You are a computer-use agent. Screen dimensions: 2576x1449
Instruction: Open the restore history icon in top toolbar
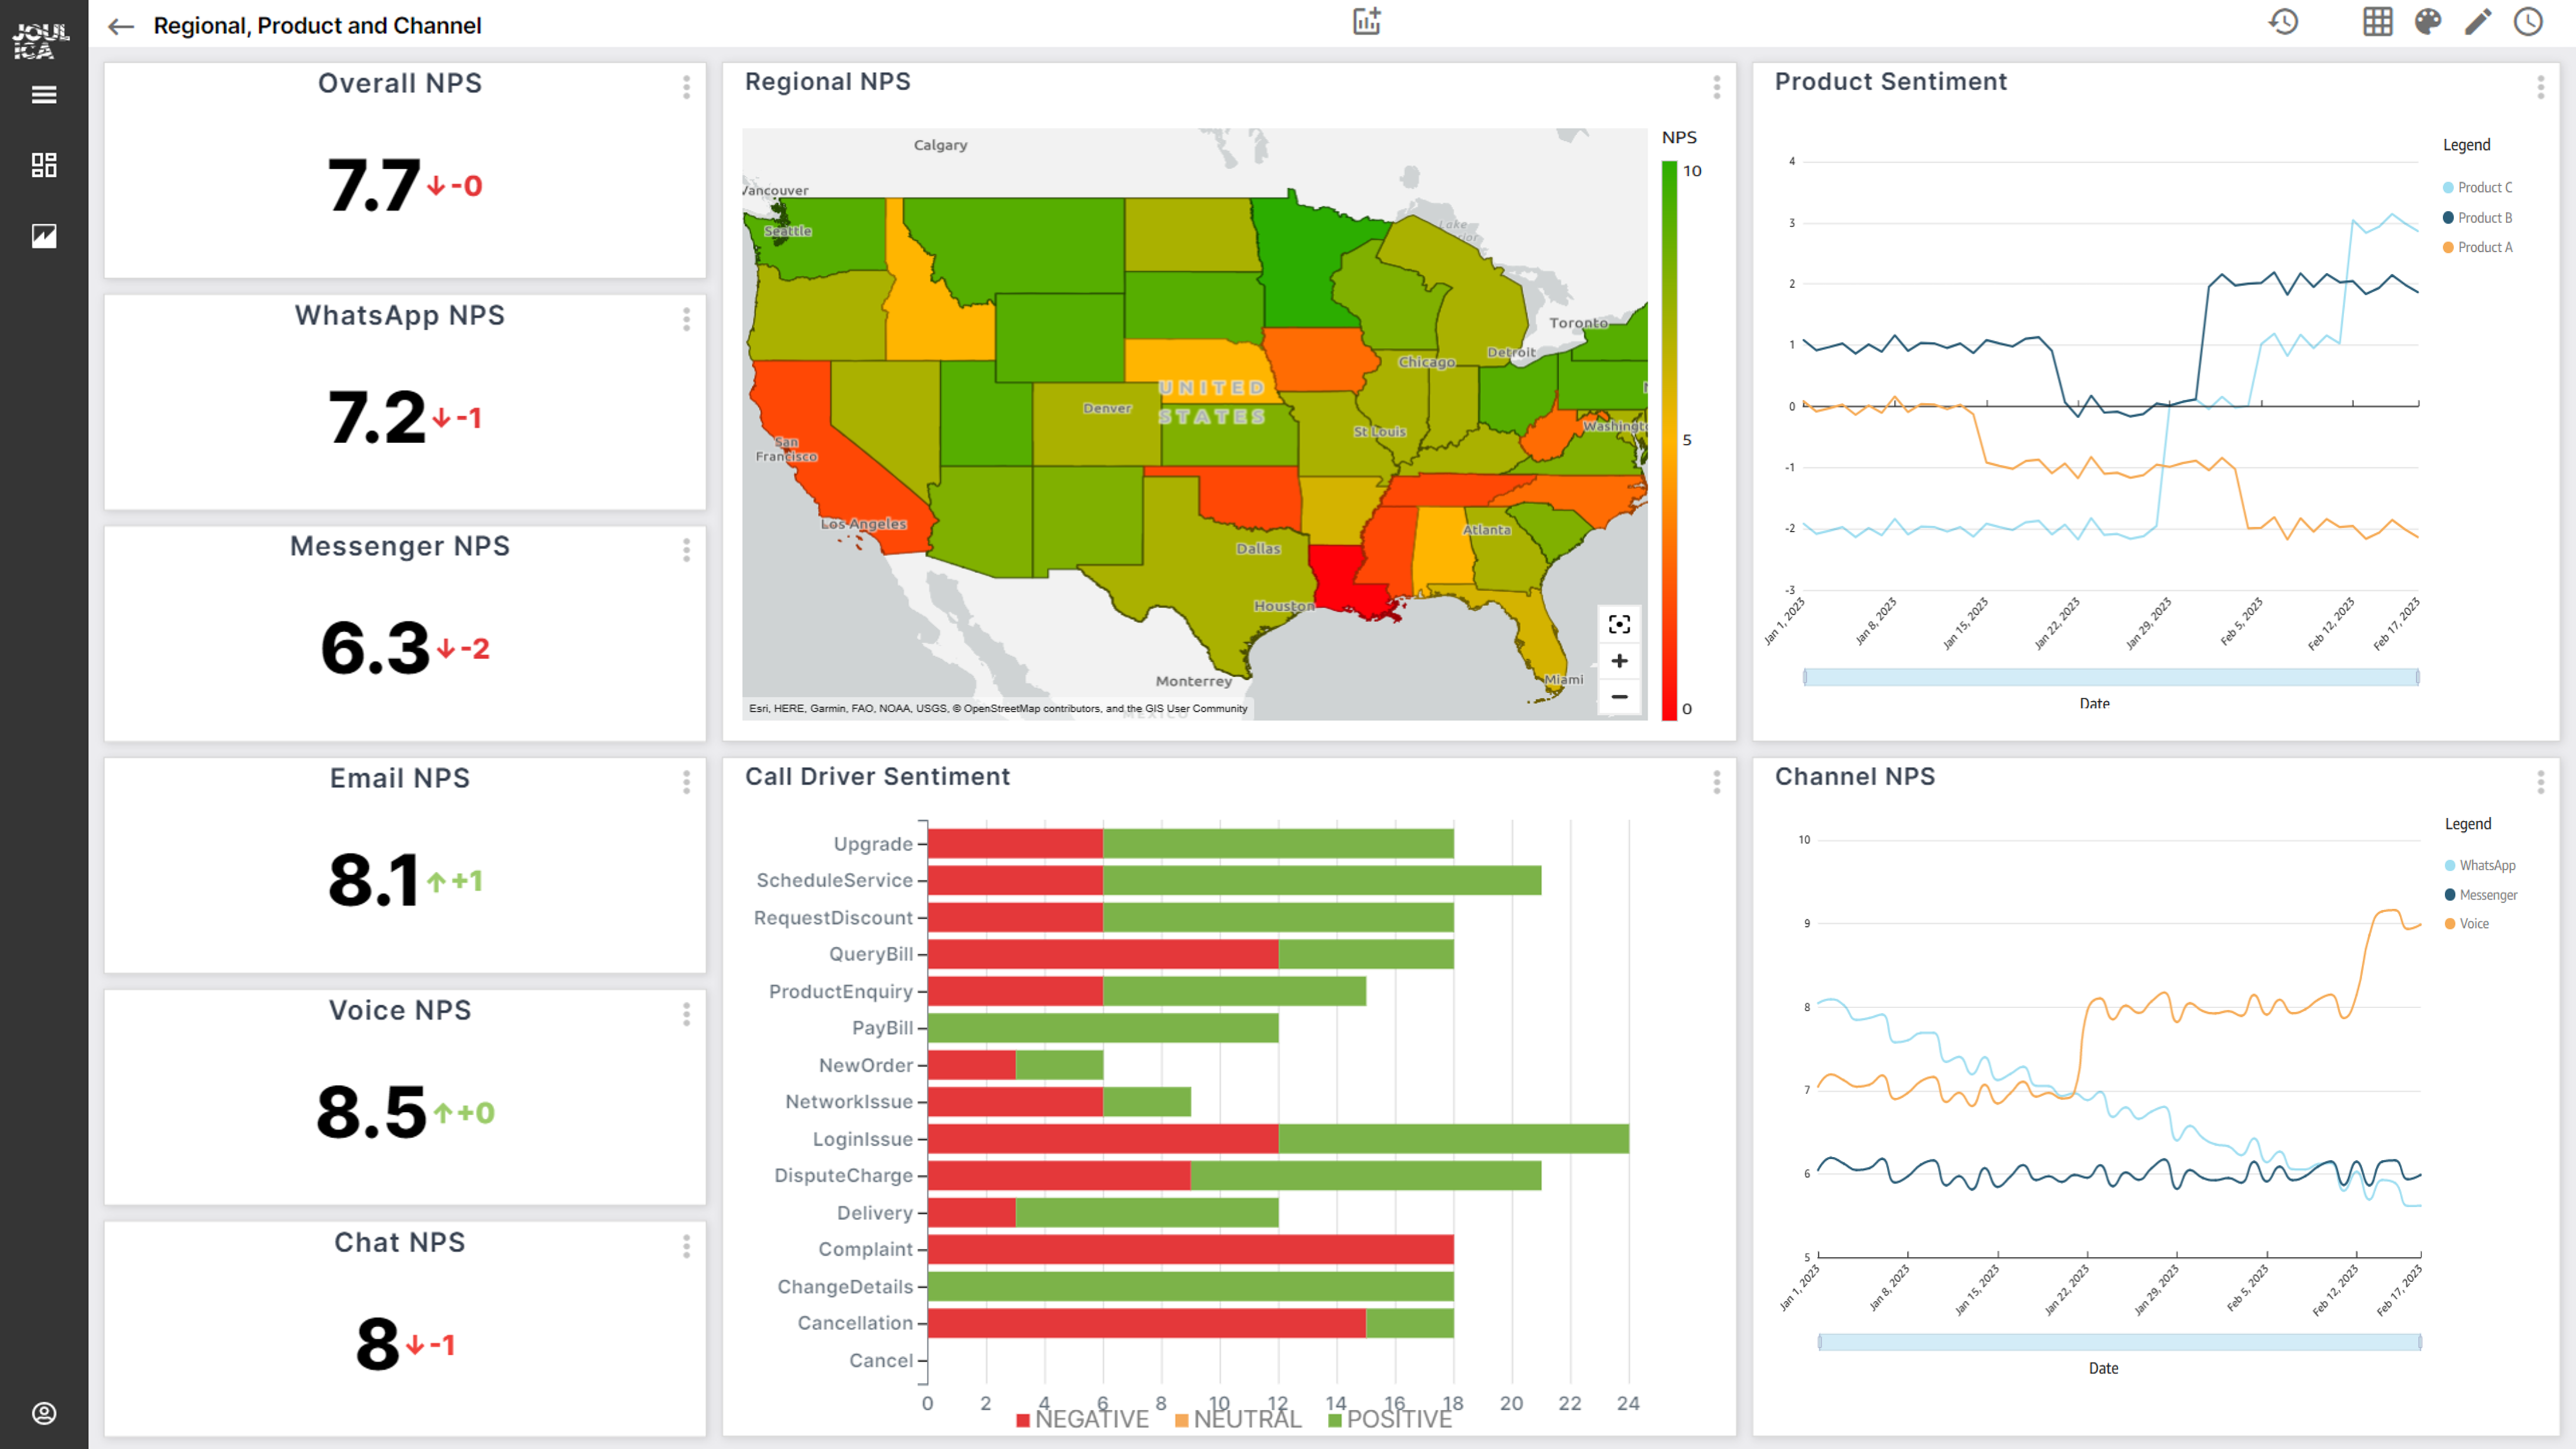coord(2284,22)
